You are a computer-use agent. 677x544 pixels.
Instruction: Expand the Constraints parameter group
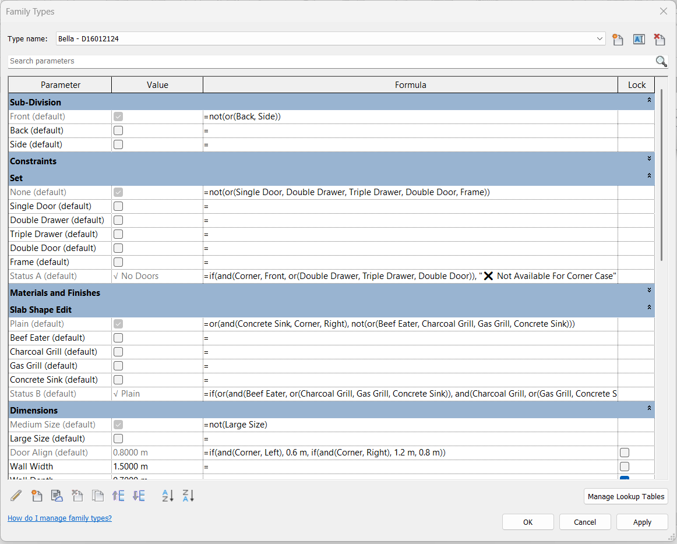coord(649,159)
